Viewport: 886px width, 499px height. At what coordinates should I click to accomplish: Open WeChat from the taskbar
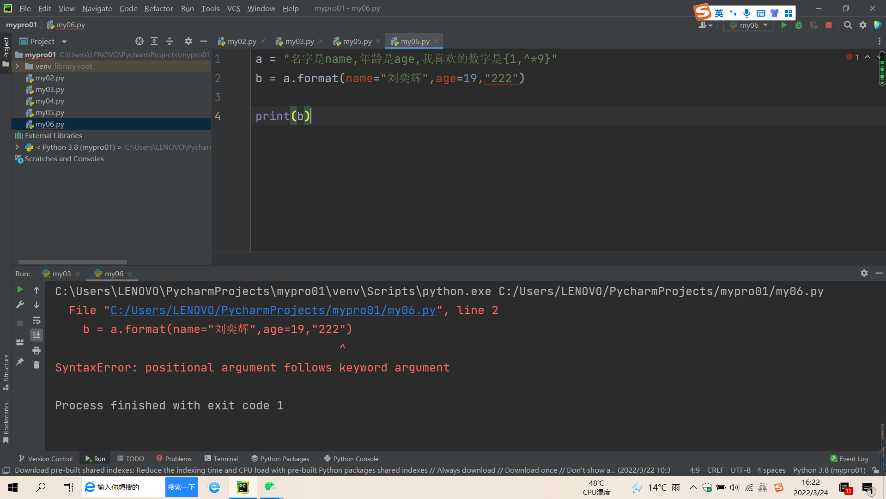[x=270, y=487]
